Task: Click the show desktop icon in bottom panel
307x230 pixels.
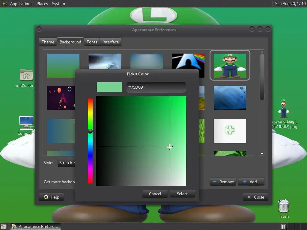Action: coord(4,226)
